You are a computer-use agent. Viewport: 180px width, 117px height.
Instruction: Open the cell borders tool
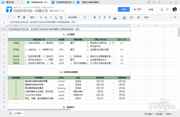(x=131, y=17)
